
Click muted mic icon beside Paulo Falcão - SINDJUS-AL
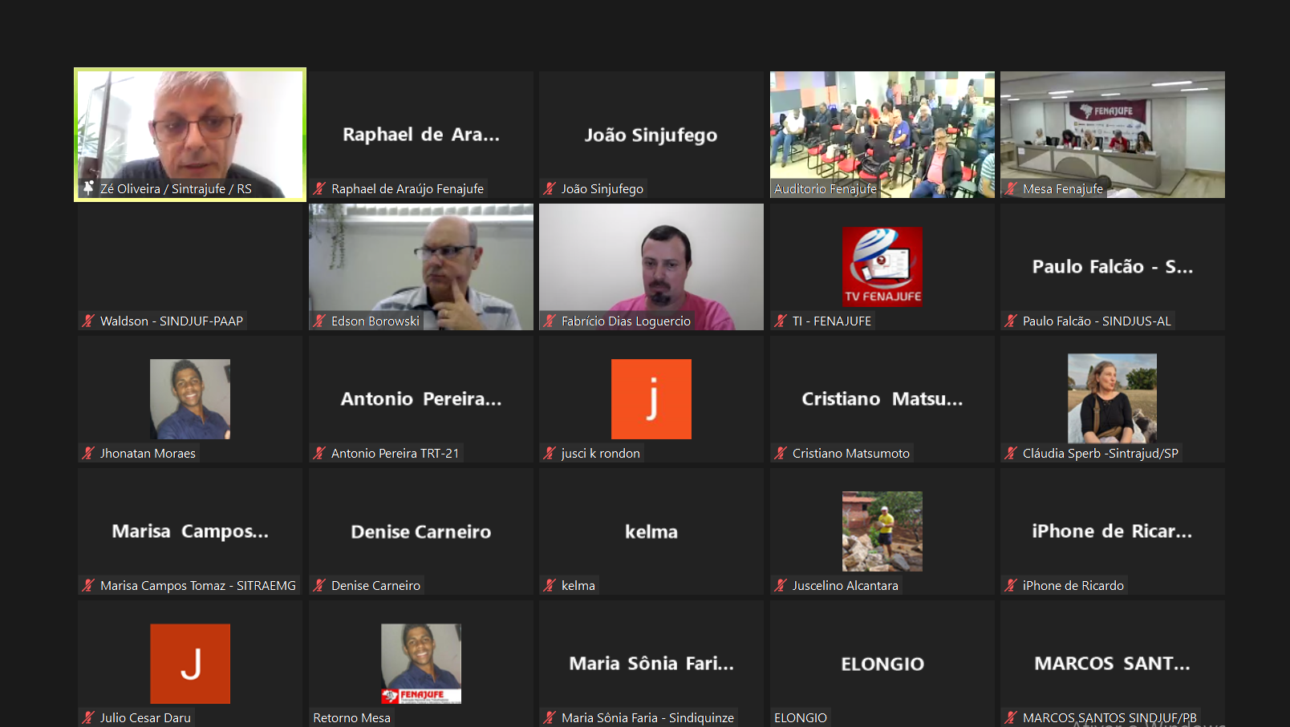coord(1011,321)
